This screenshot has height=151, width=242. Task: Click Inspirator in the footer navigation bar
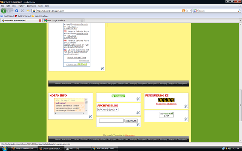67,139
